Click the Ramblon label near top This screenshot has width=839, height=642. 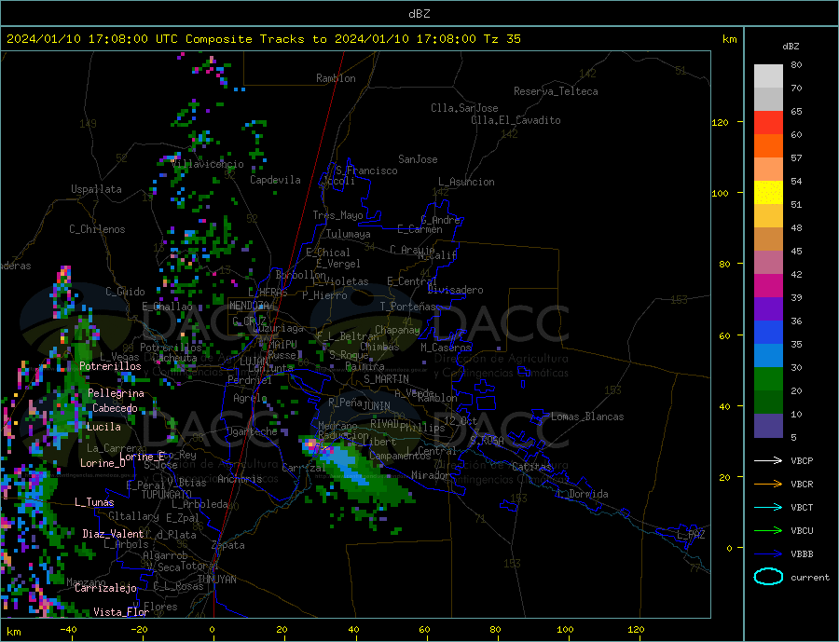click(336, 78)
